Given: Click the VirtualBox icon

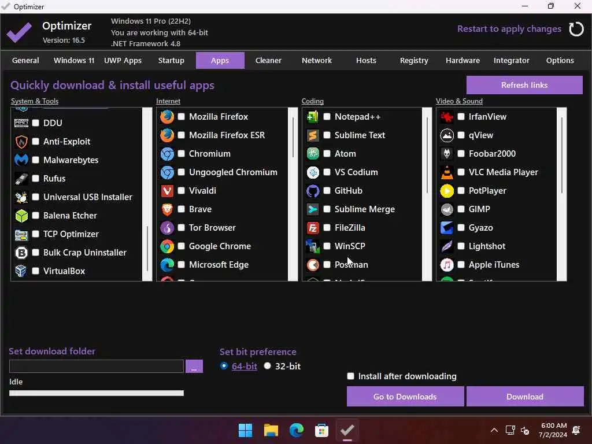Looking at the screenshot, I should [x=21, y=271].
